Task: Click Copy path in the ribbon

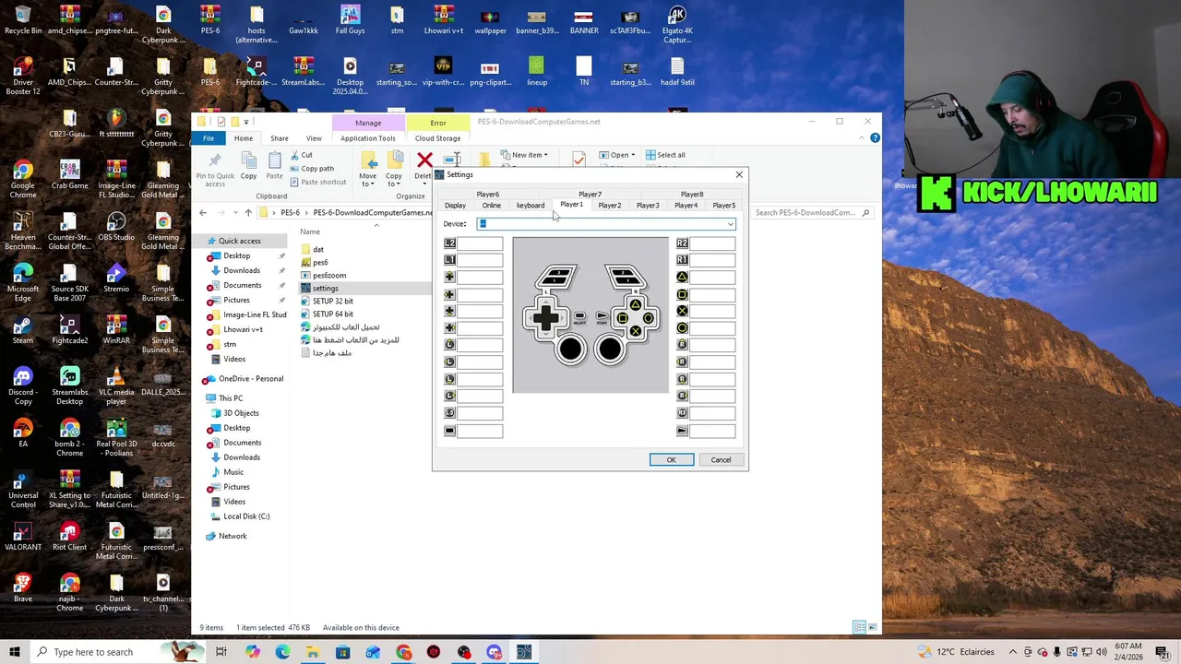Action: point(311,169)
